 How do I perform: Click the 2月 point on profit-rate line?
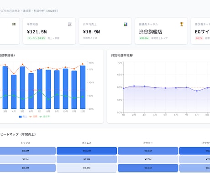pos(134,86)
